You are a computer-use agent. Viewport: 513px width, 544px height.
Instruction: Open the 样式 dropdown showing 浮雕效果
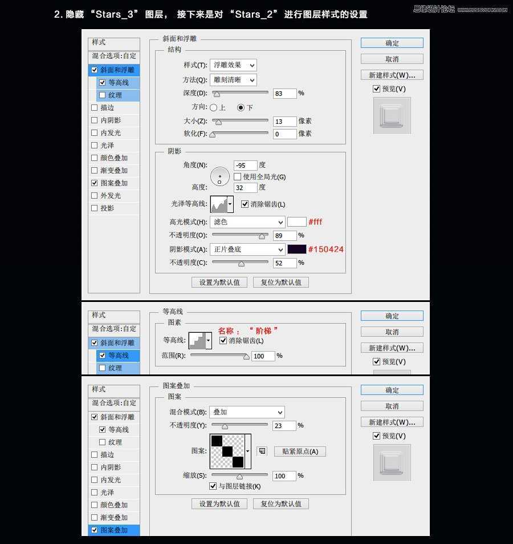[233, 65]
